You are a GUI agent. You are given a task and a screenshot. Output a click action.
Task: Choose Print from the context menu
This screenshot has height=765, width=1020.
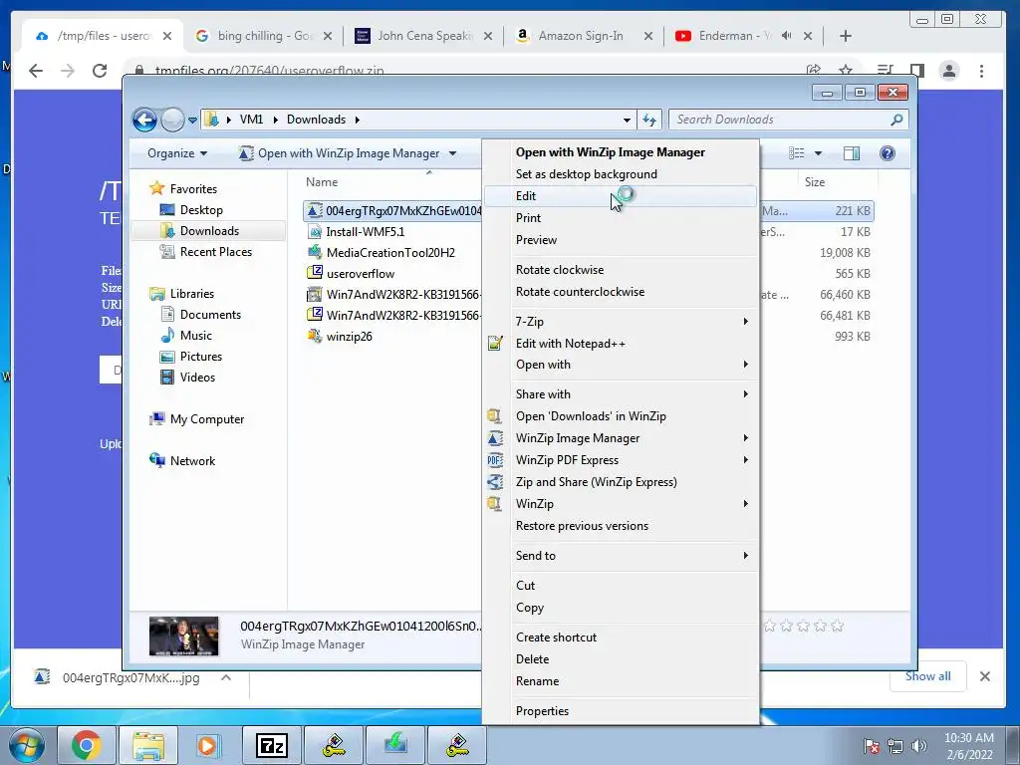click(620, 218)
